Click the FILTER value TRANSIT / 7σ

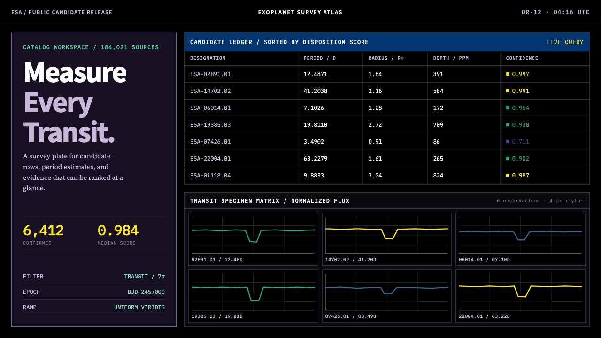pyautogui.click(x=145, y=277)
